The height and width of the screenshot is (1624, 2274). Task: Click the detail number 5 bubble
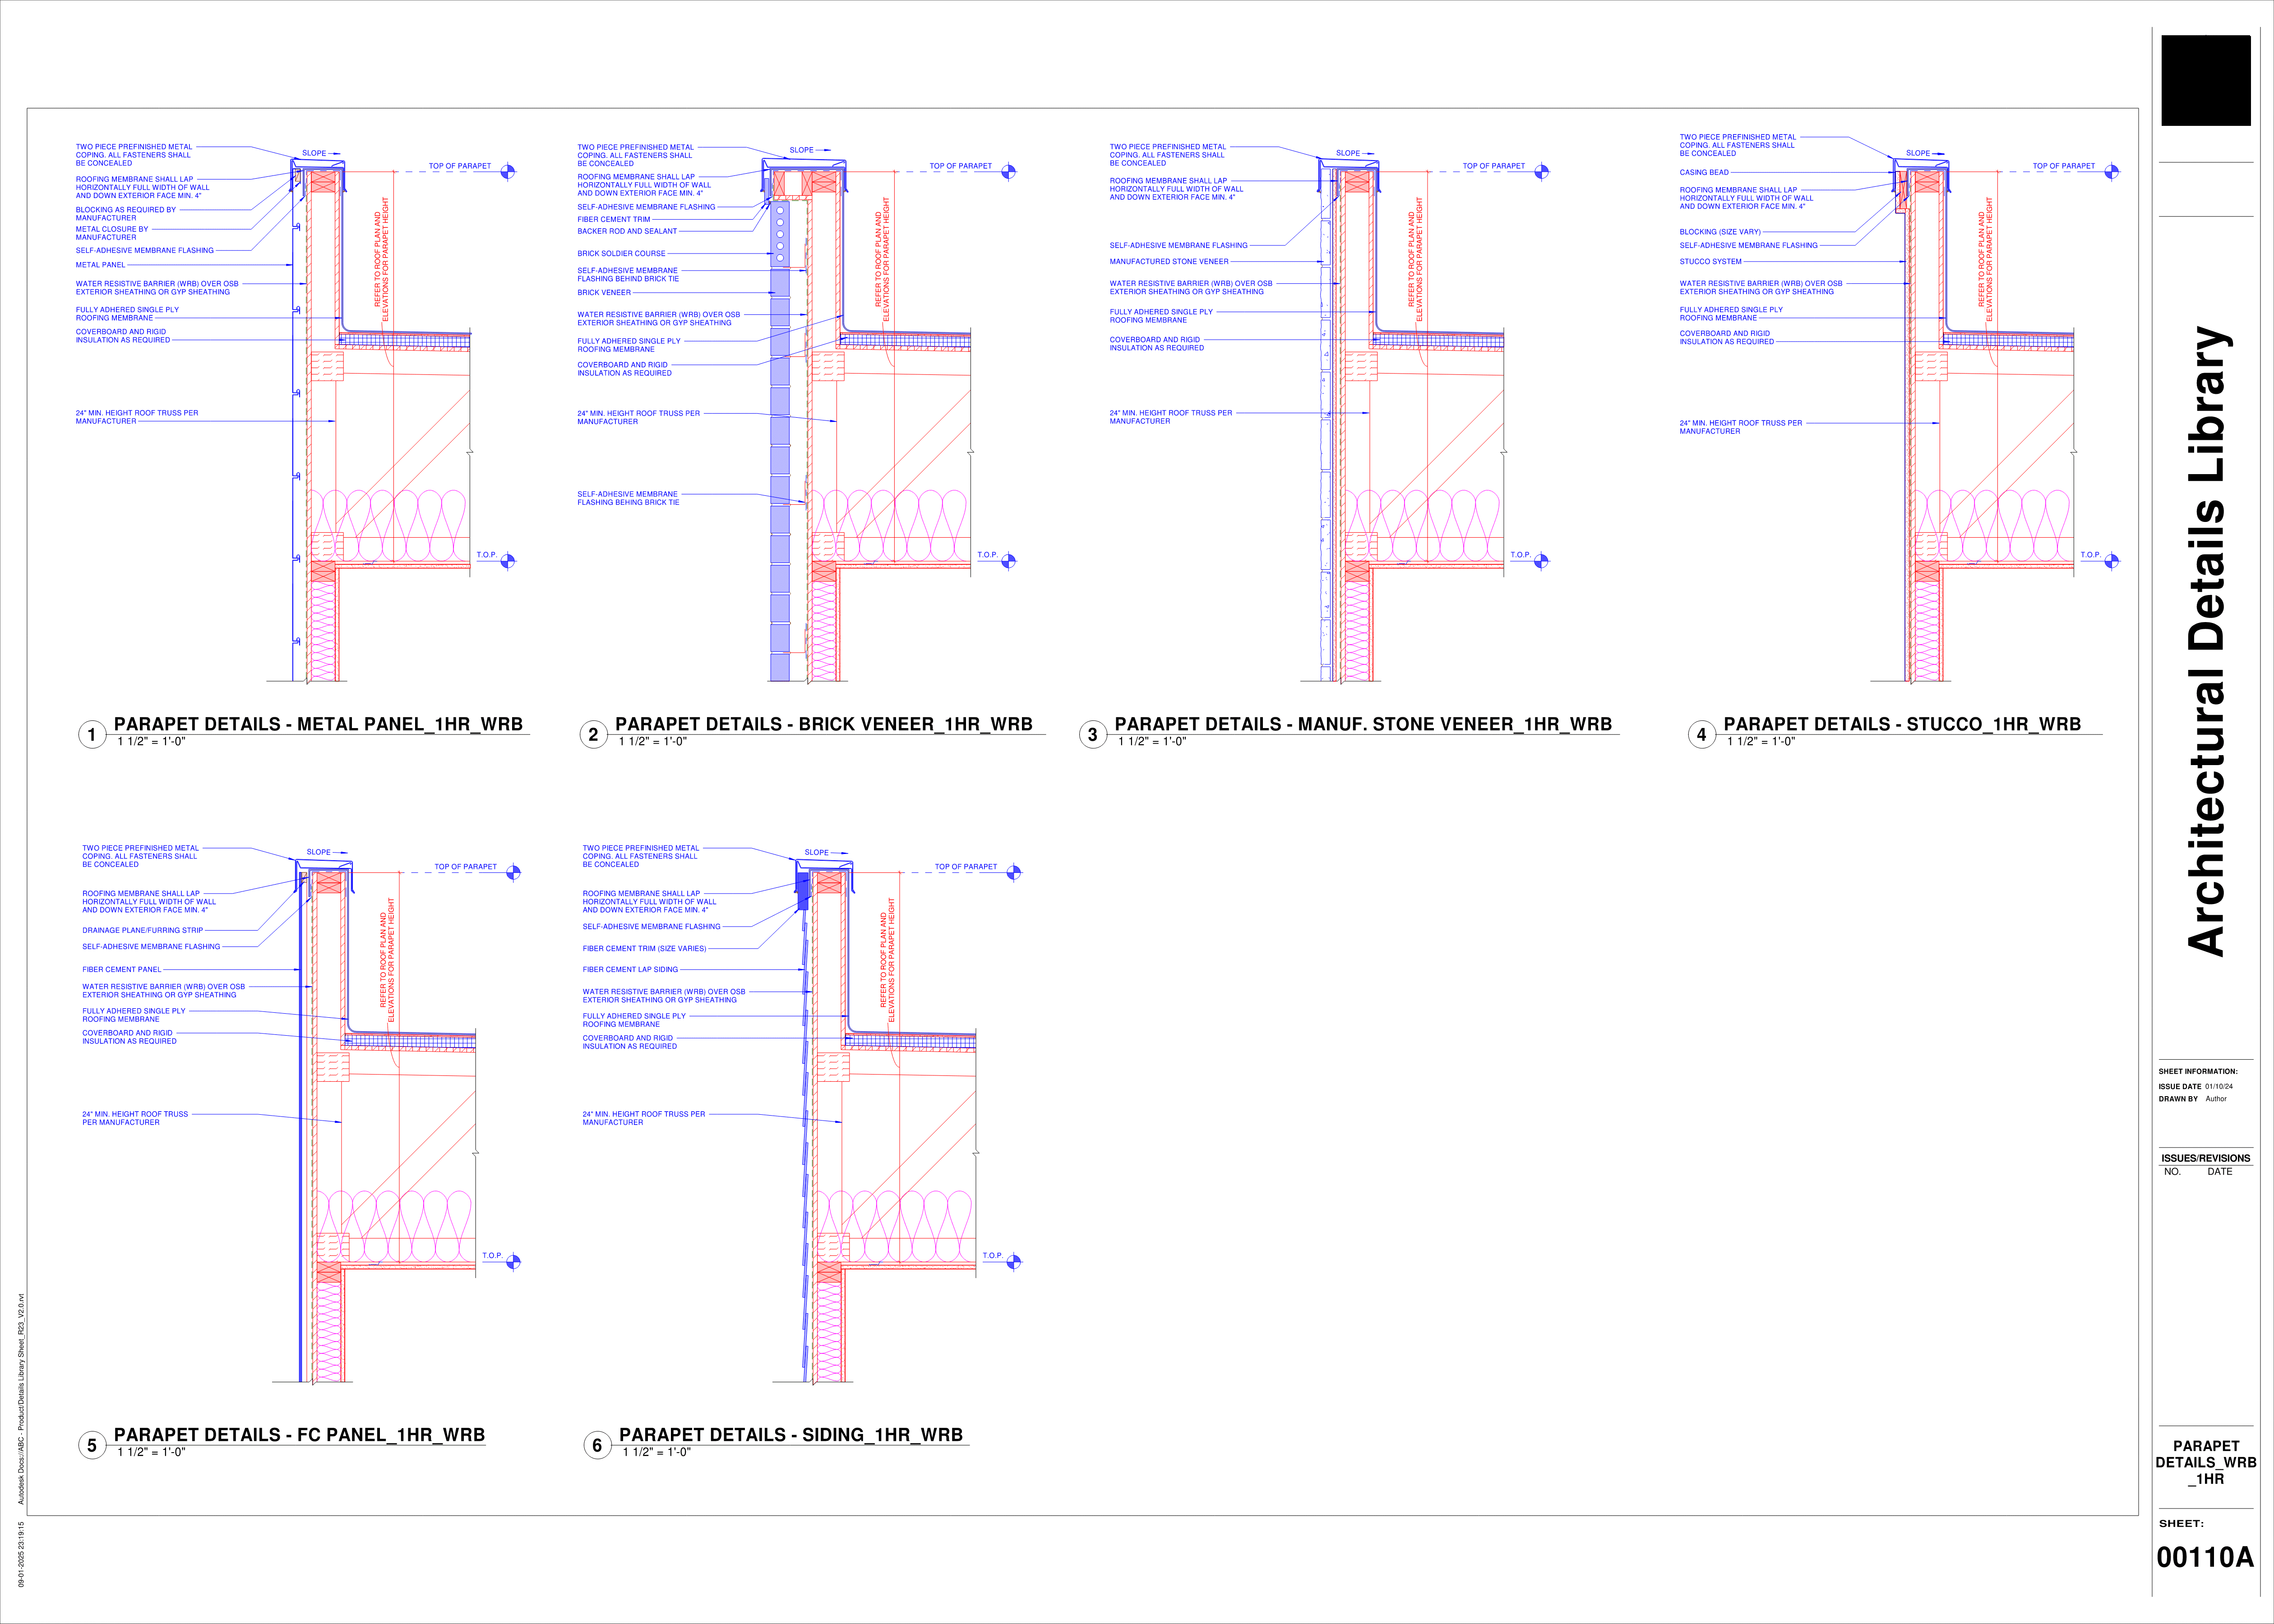click(92, 1445)
